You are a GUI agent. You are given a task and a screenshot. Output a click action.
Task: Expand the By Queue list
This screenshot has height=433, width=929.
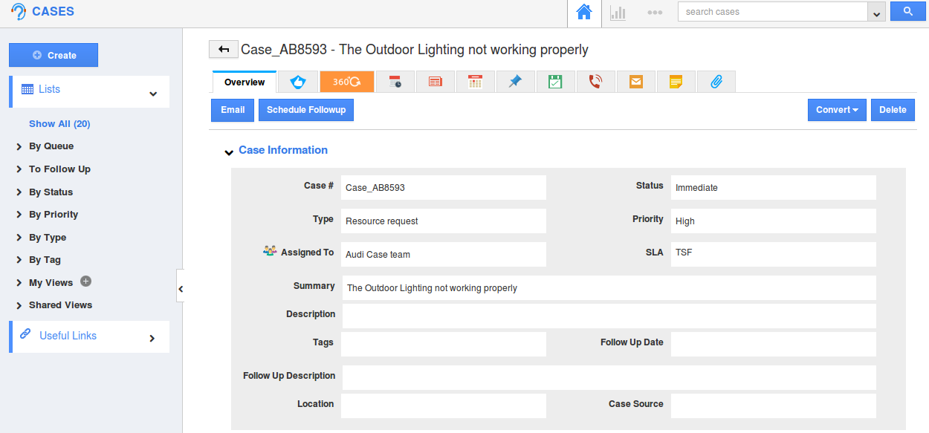51,146
